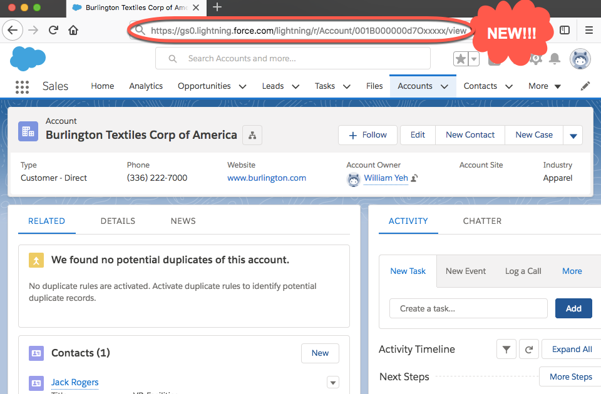Click the Contacts (1) list heading
601x394 pixels.
point(81,353)
